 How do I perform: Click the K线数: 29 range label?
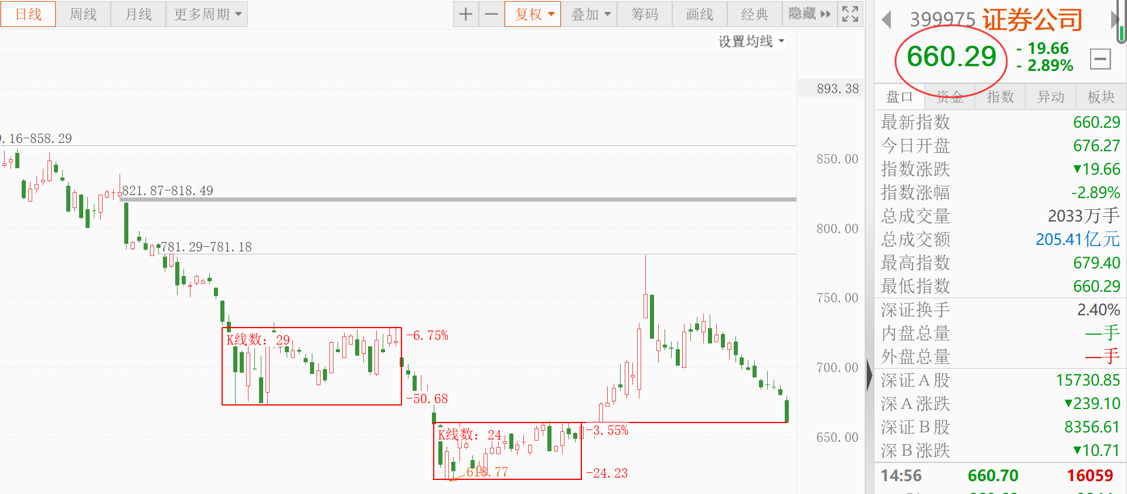coord(258,339)
